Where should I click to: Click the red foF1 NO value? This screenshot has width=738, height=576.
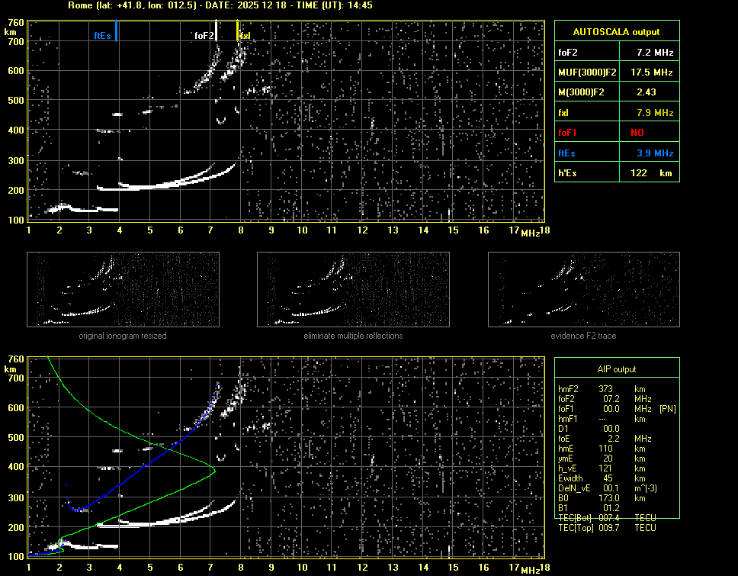638,132
